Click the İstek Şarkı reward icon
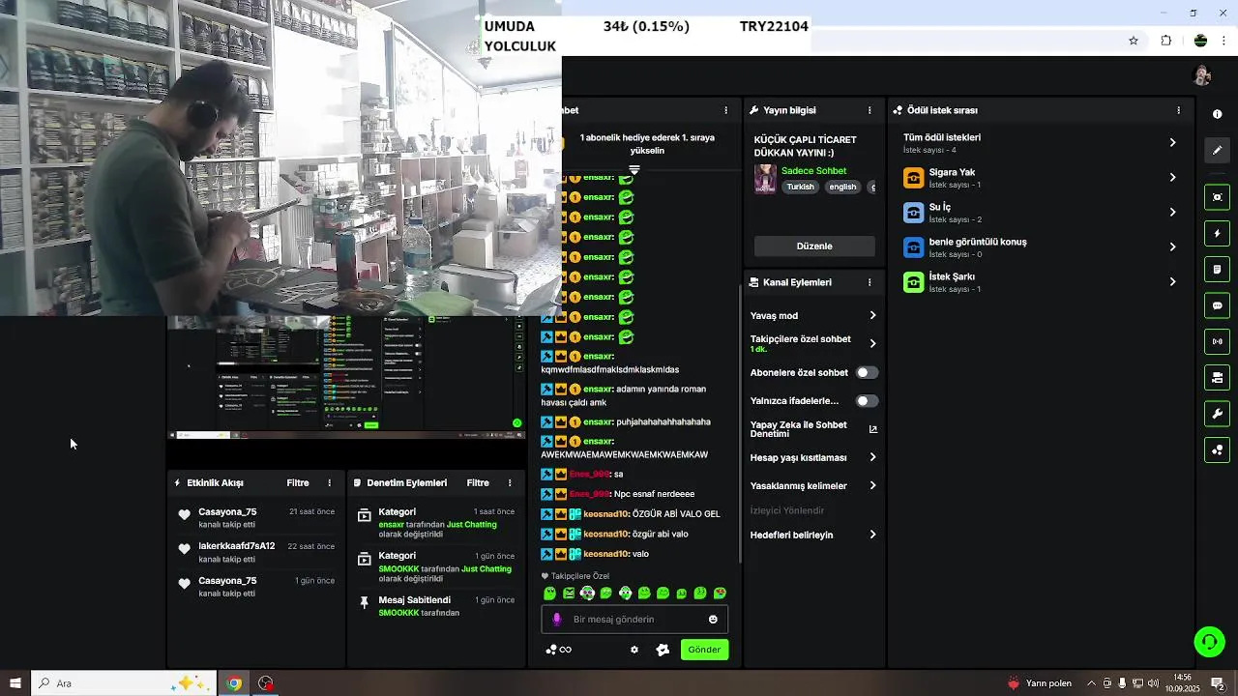This screenshot has width=1238, height=696. [x=914, y=282]
